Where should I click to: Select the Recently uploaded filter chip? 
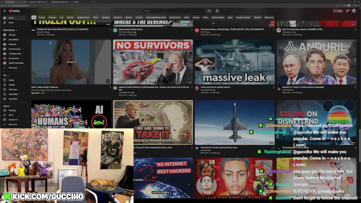pos(243,17)
